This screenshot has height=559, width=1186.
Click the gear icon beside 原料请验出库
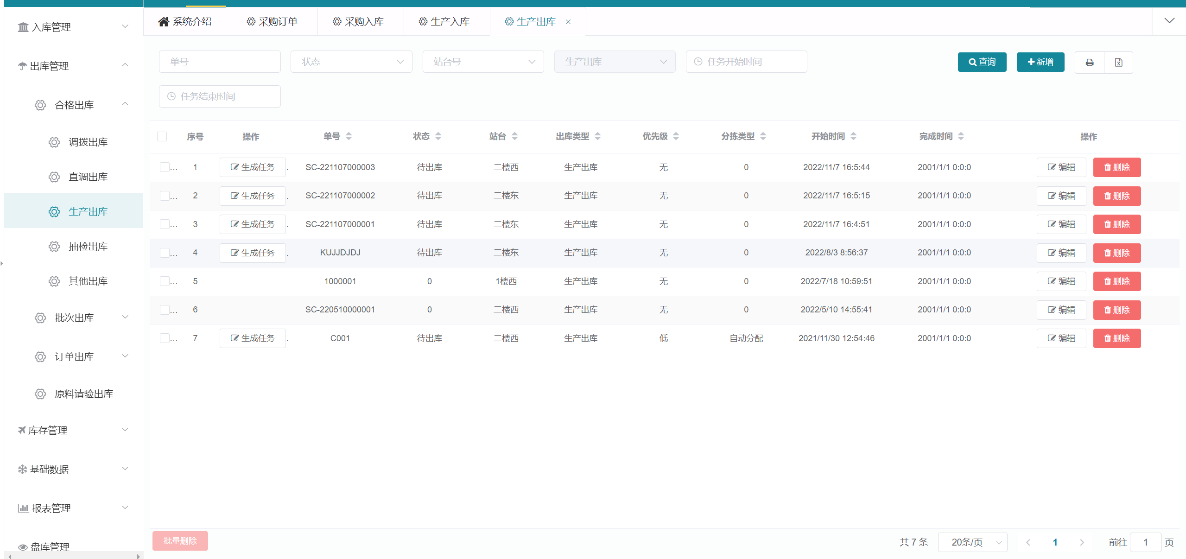[40, 394]
